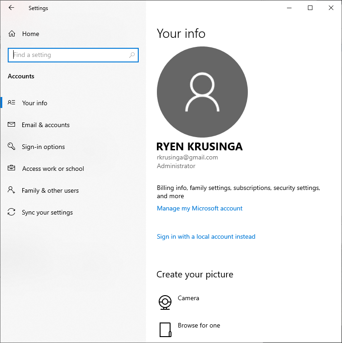Open Manage my Microsoft account link
This screenshot has width=342, height=343.
(x=200, y=208)
